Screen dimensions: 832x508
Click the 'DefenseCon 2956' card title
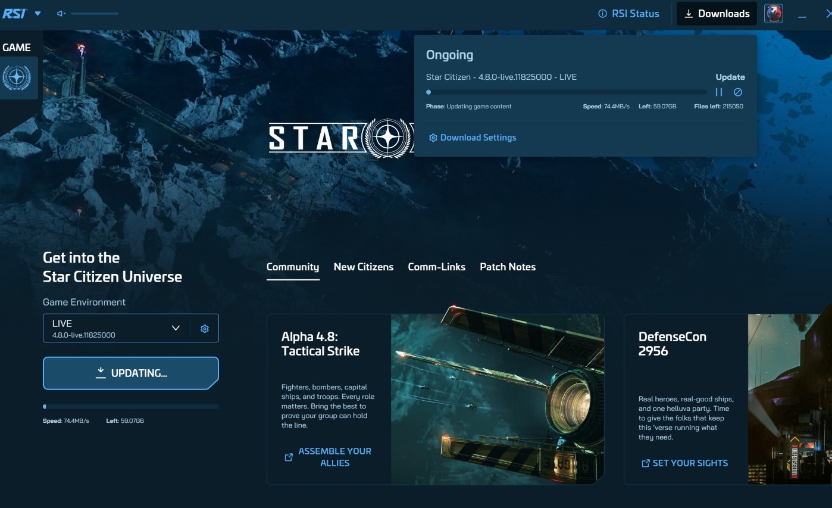[x=673, y=344]
